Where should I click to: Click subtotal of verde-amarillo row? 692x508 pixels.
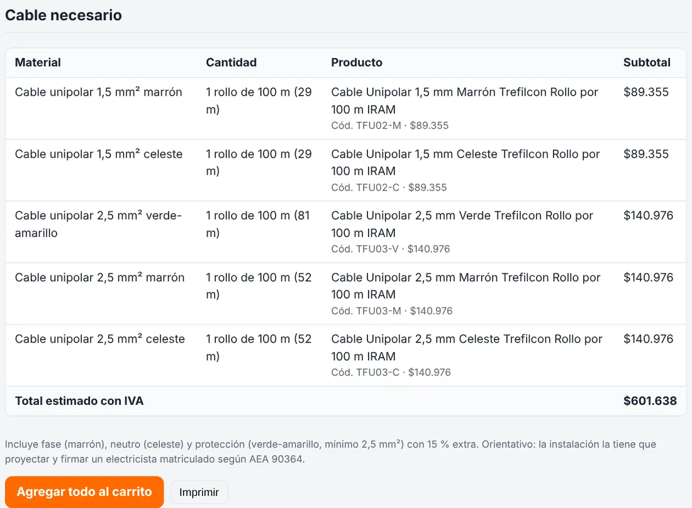click(x=649, y=216)
